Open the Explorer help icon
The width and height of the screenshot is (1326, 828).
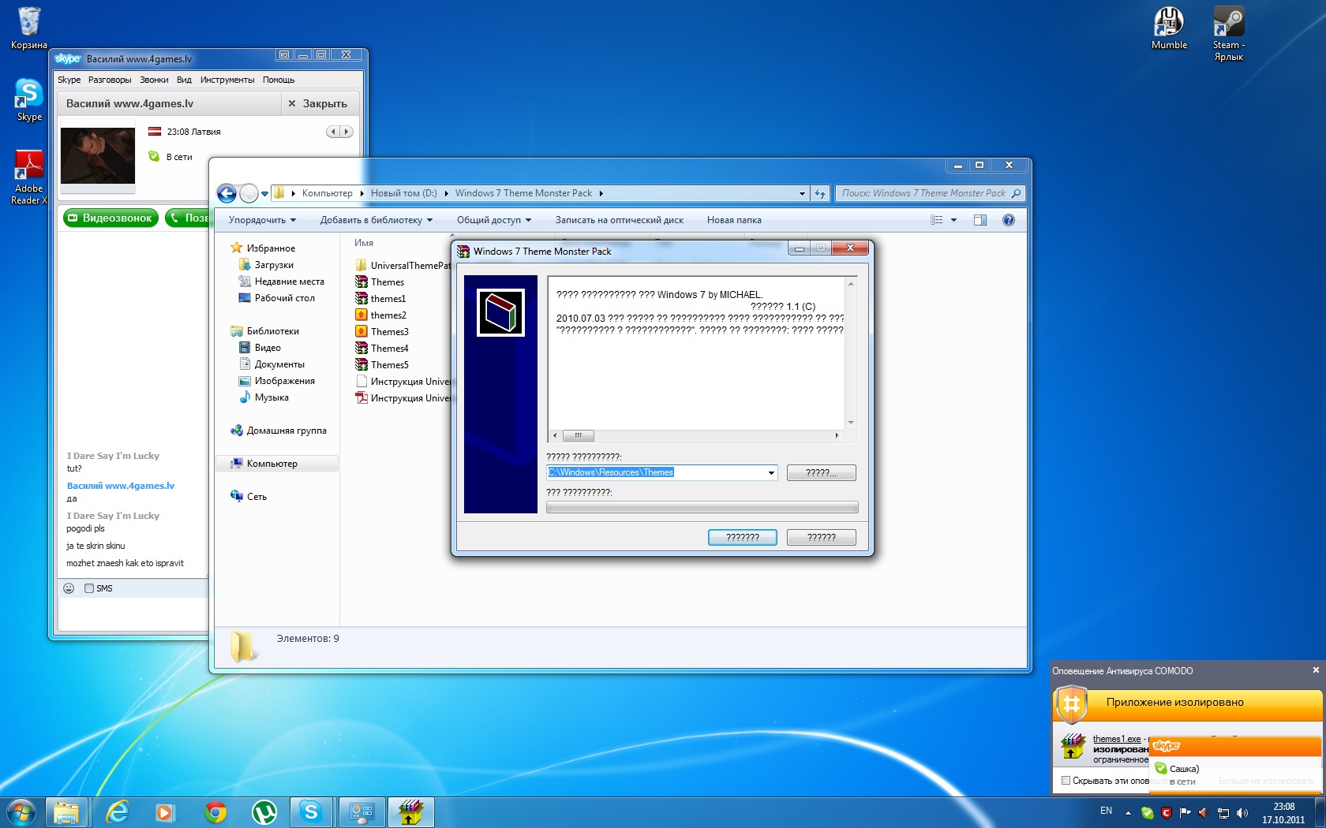point(1009,220)
